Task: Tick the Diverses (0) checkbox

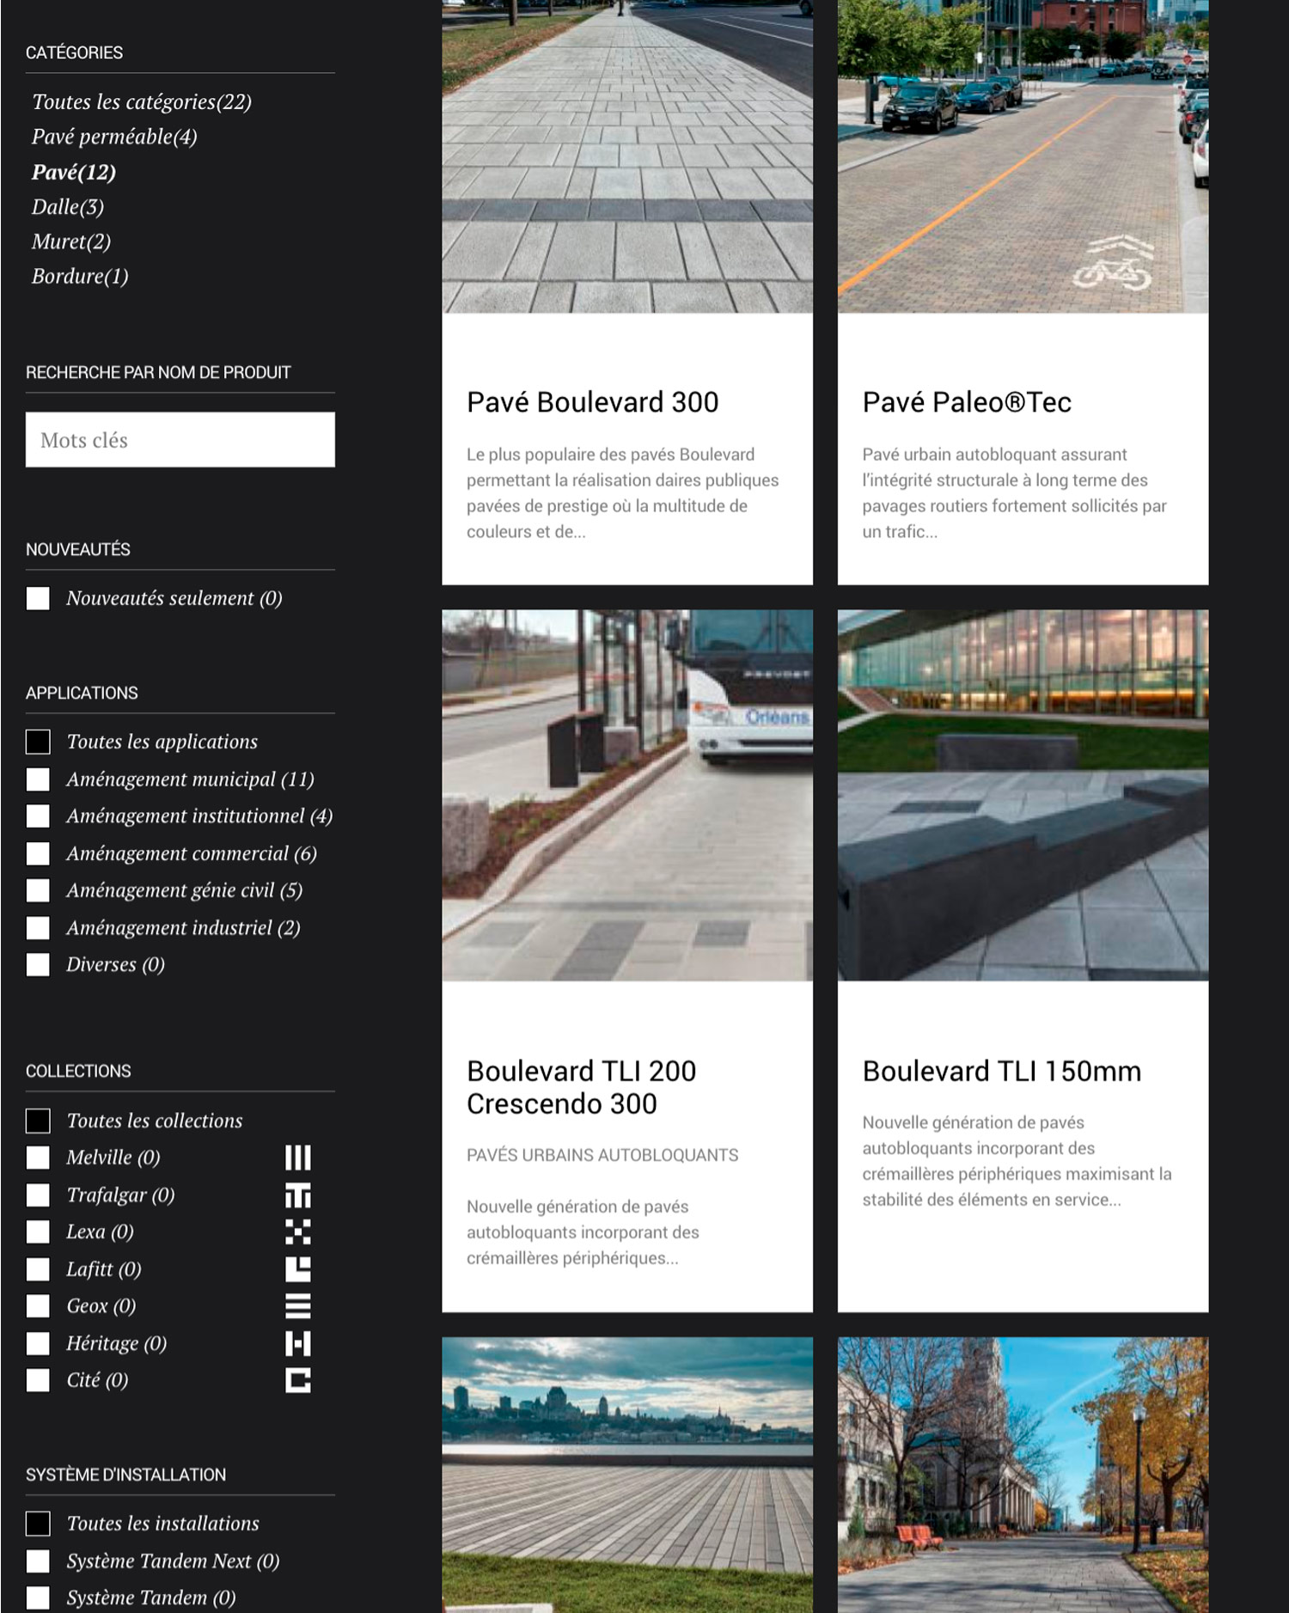Action: pos(38,965)
